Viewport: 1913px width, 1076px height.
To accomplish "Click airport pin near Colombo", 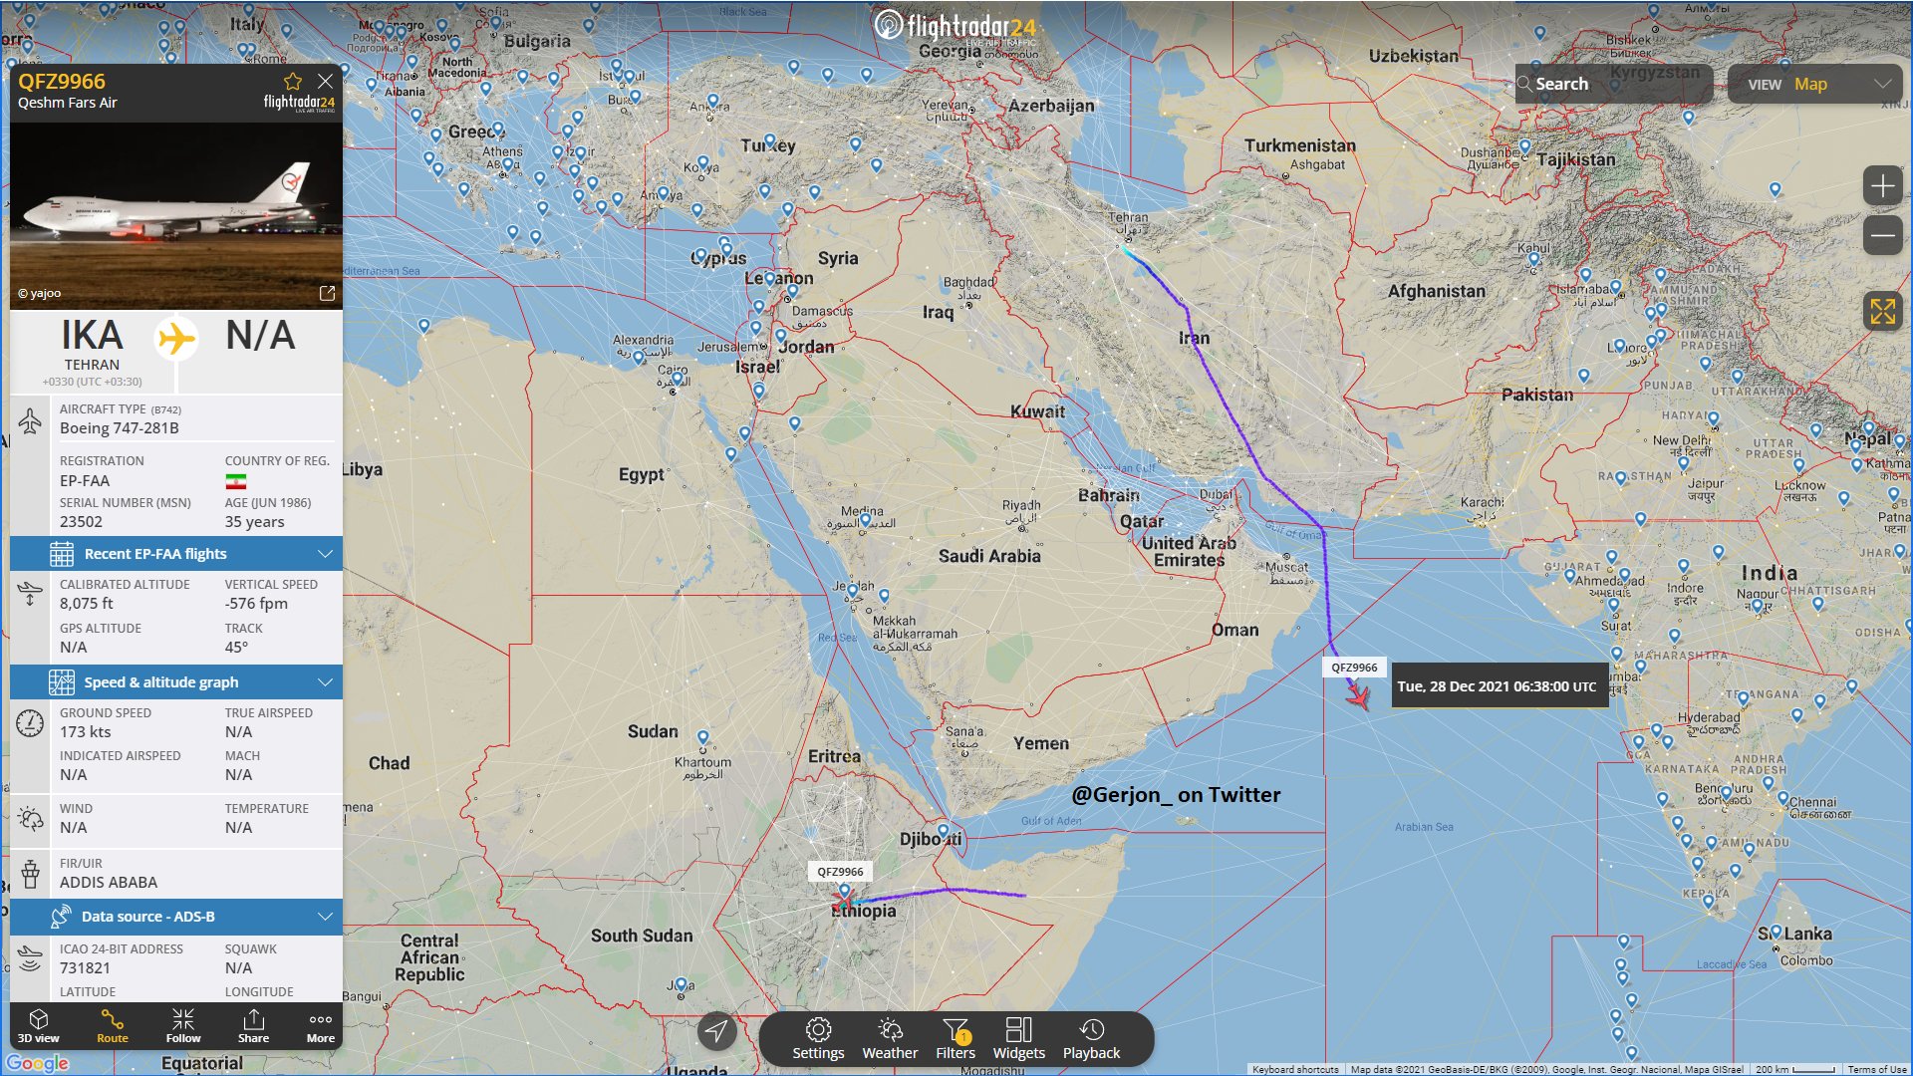I will tap(1776, 933).
